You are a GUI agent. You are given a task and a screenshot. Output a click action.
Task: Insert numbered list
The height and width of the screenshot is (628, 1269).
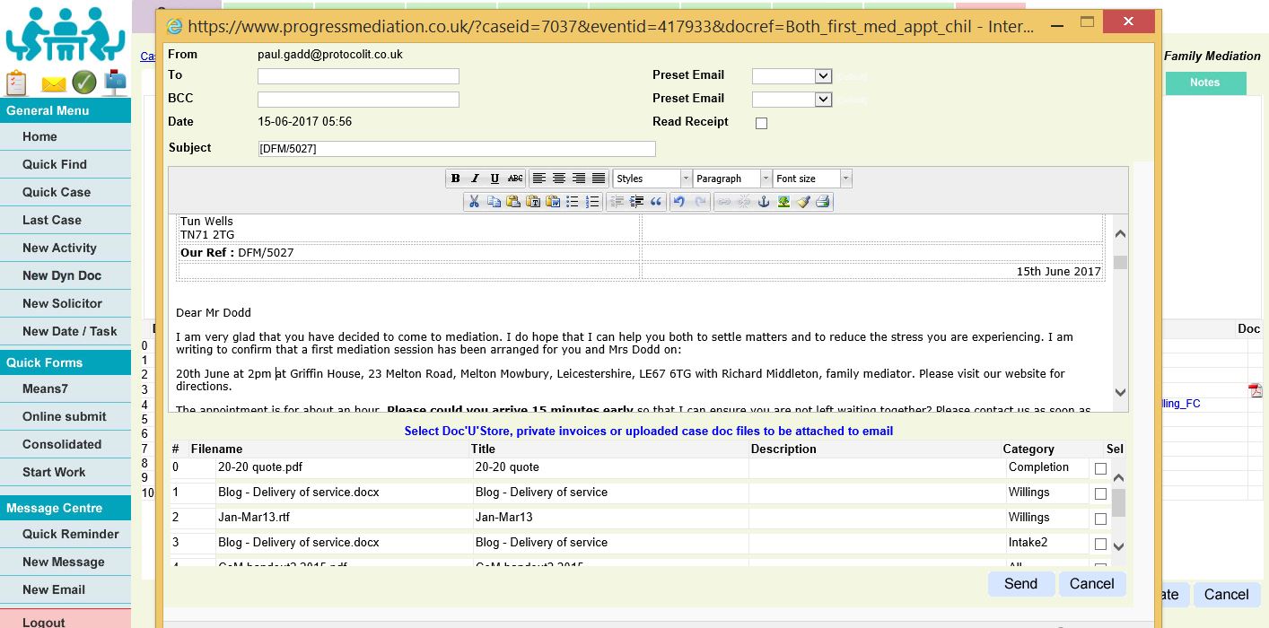coord(592,202)
